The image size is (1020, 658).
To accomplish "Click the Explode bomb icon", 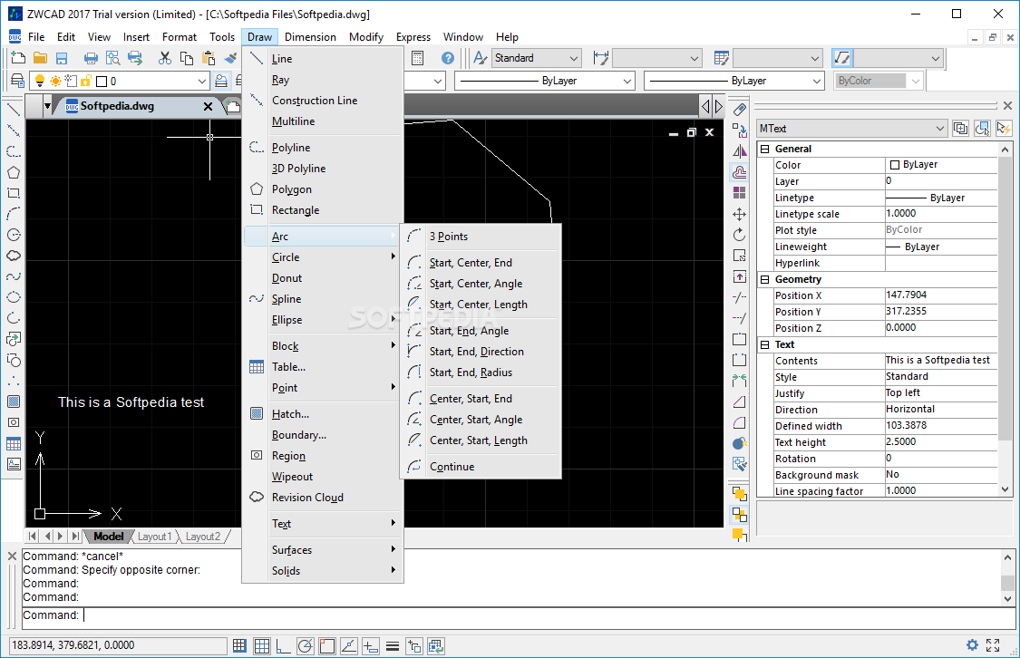I will 740,443.
